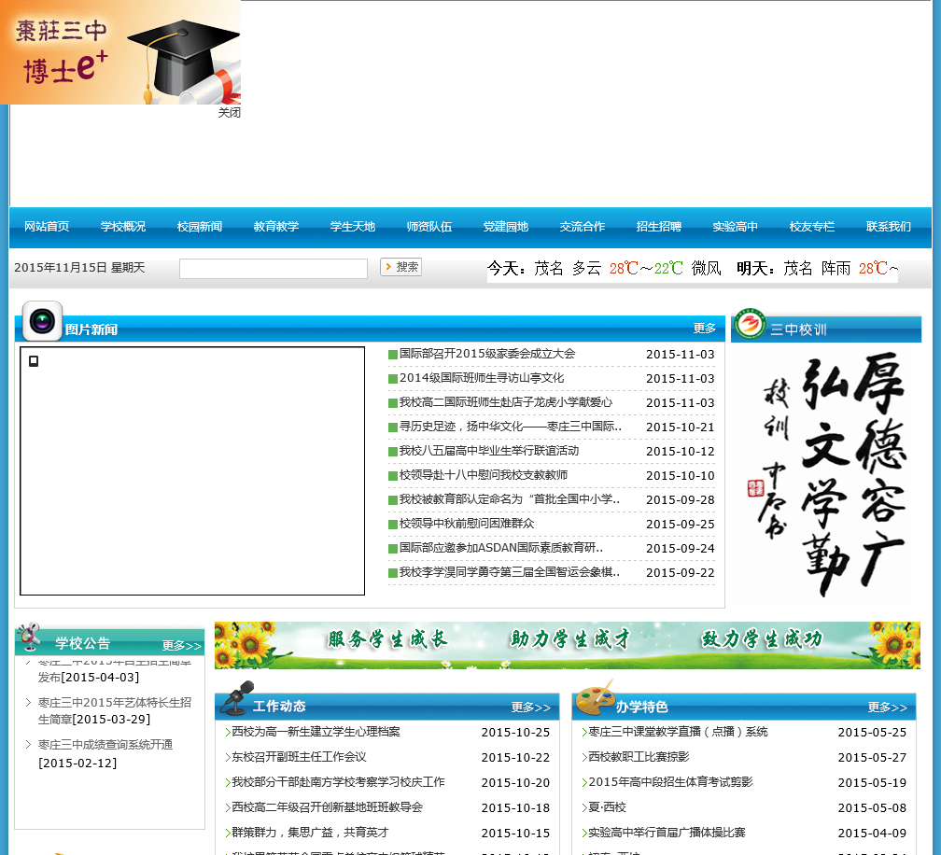This screenshot has height=855, width=941.
Task: Close the floating ad via 关闭
Action: point(230,112)
